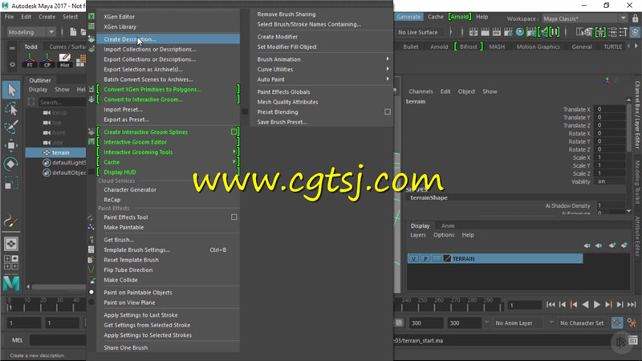This screenshot has width=642, height=361.
Task: Click the Flip Tube Direction icon
Action: [91, 270]
